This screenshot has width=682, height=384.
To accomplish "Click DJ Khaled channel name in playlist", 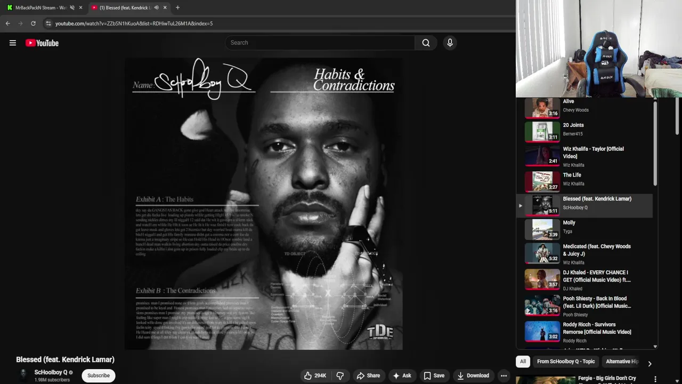I will pyautogui.click(x=573, y=289).
